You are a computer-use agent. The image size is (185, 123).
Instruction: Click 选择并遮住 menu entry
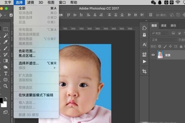point(29,63)
